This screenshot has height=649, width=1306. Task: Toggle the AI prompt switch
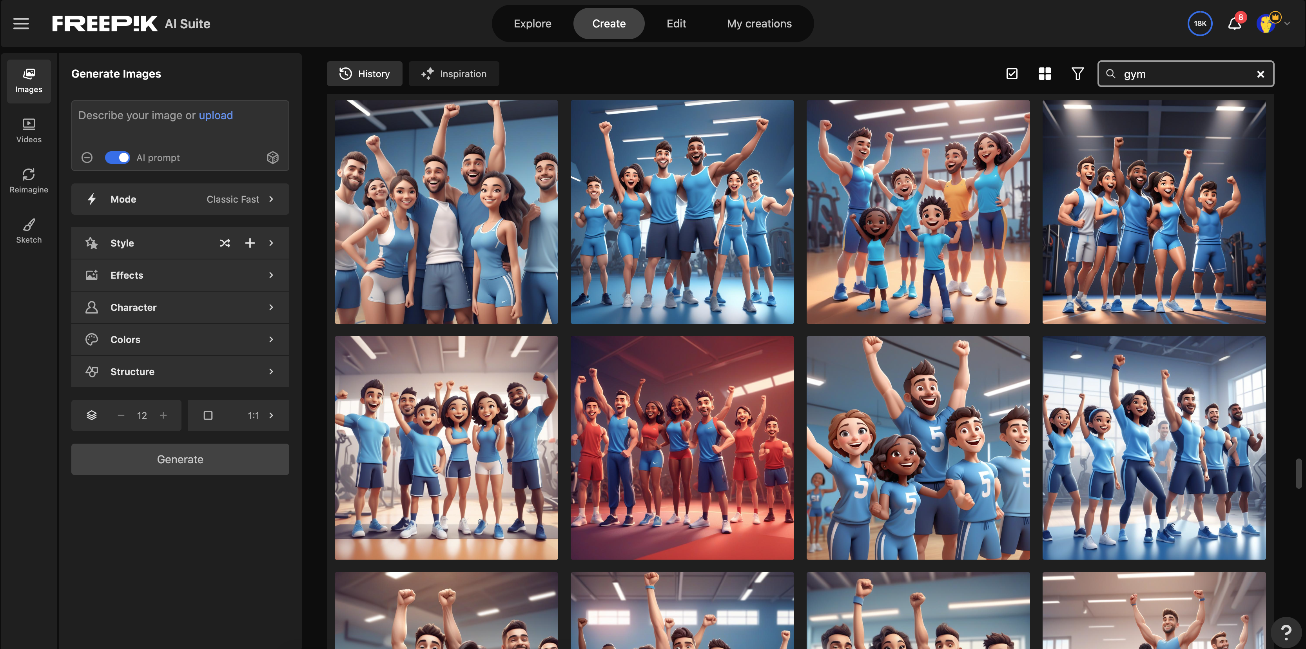tap(117, 158)
